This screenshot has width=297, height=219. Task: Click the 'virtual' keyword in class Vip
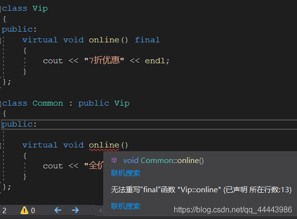pos(40,40)
